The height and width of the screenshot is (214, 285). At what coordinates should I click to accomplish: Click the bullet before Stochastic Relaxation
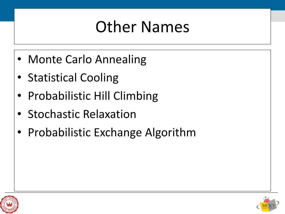pos(19,114)
